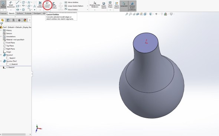
Task: Open the DimXpertManager tab
Action: (19, 20)
